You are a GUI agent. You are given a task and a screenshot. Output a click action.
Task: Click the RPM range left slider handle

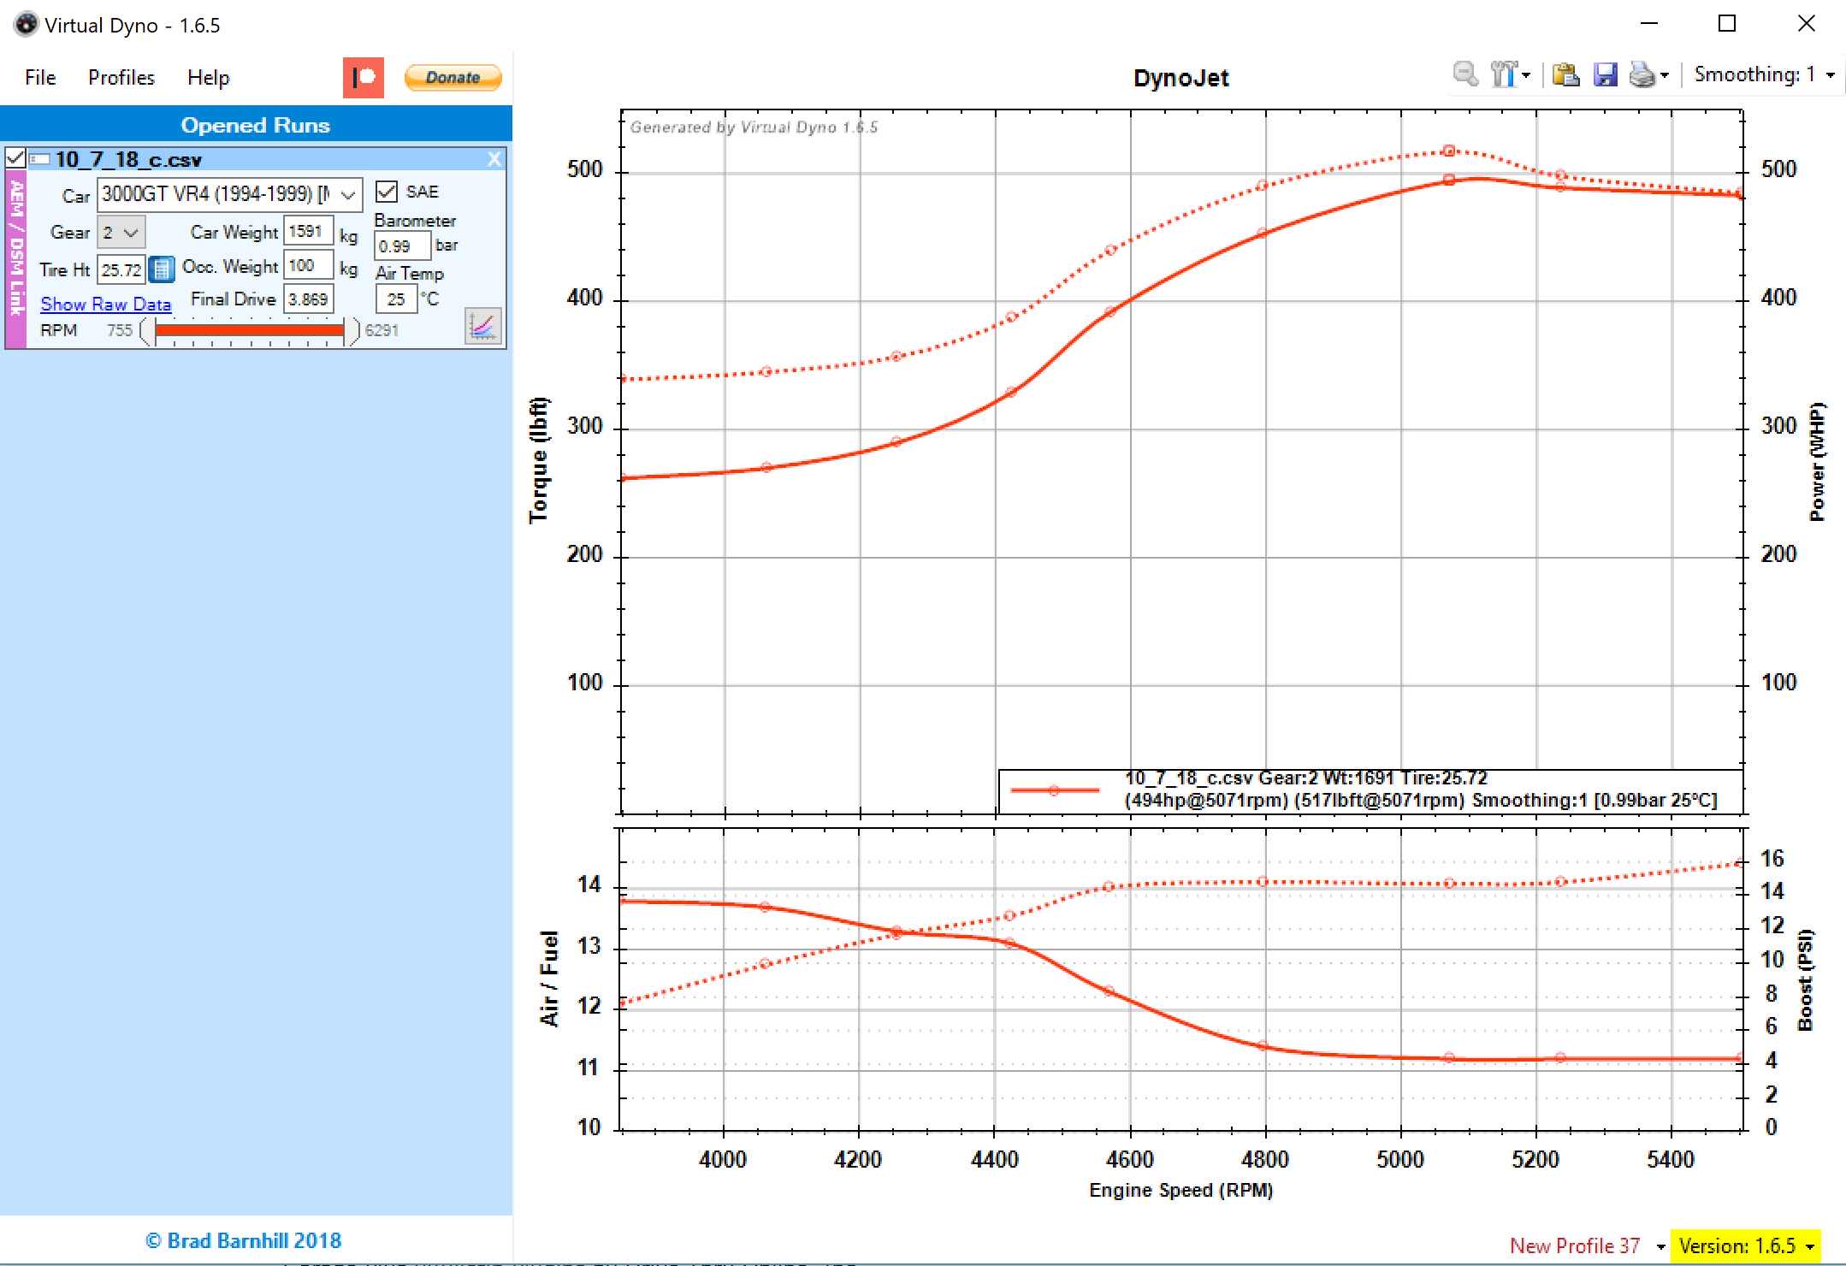tap(146, 331)
